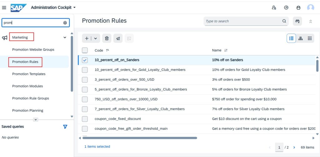Click the previous page arrow
Viewport: 320px width, 157px height.
[270, 147]
